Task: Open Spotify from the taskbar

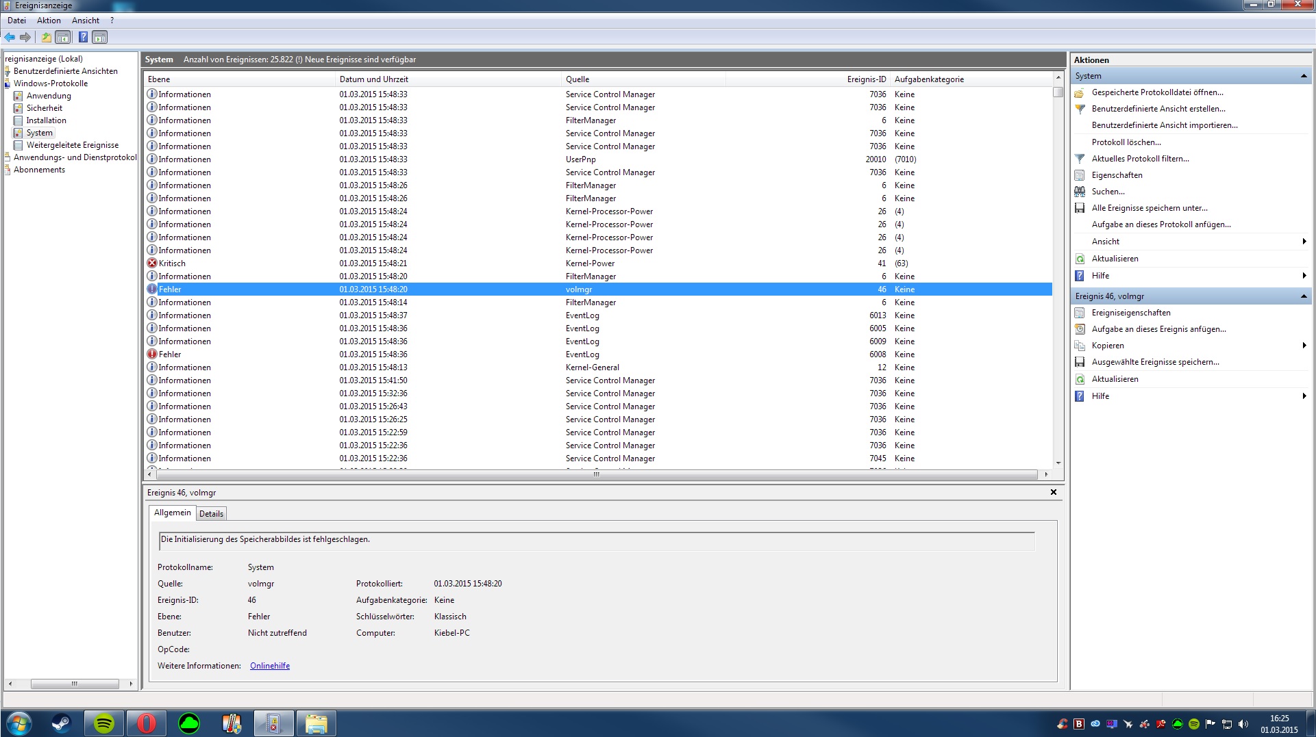Action: pyautogui.click(x=104, y=723)
